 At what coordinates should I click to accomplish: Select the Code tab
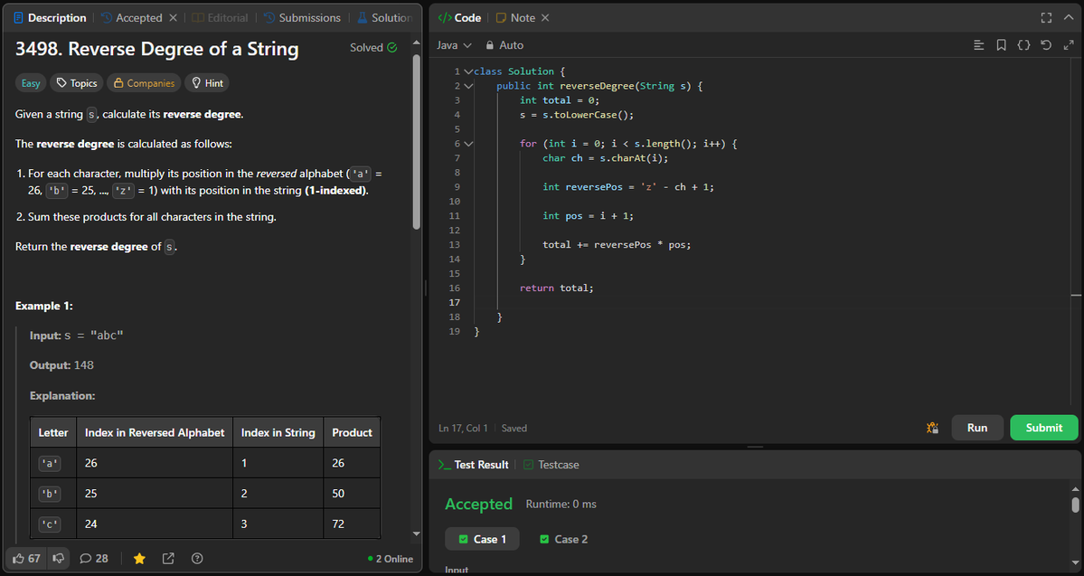point(460,18)
